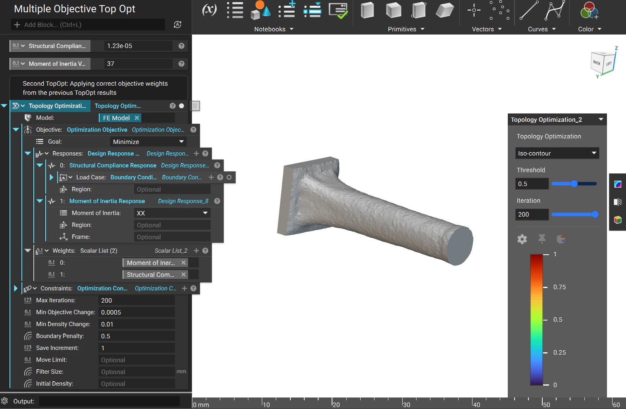The height and width of the screenshot is (409, 626).
Task: Remove FE Model chip from Model field
Action: 137,118
